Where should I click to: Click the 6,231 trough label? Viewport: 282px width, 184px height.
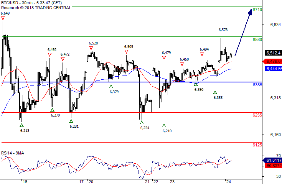(74, 127)
